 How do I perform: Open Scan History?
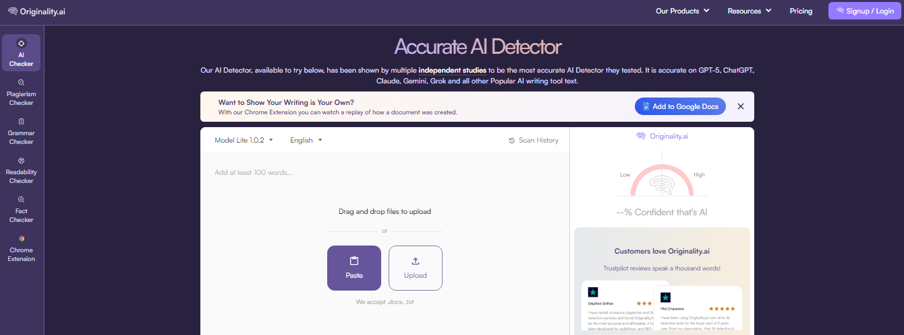coord(534,141)
